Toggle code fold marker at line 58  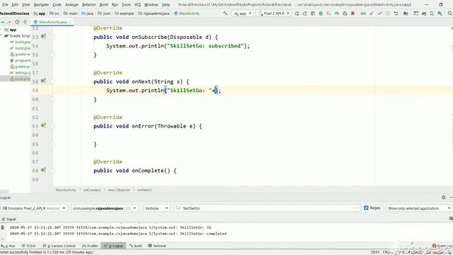[53, 81]
